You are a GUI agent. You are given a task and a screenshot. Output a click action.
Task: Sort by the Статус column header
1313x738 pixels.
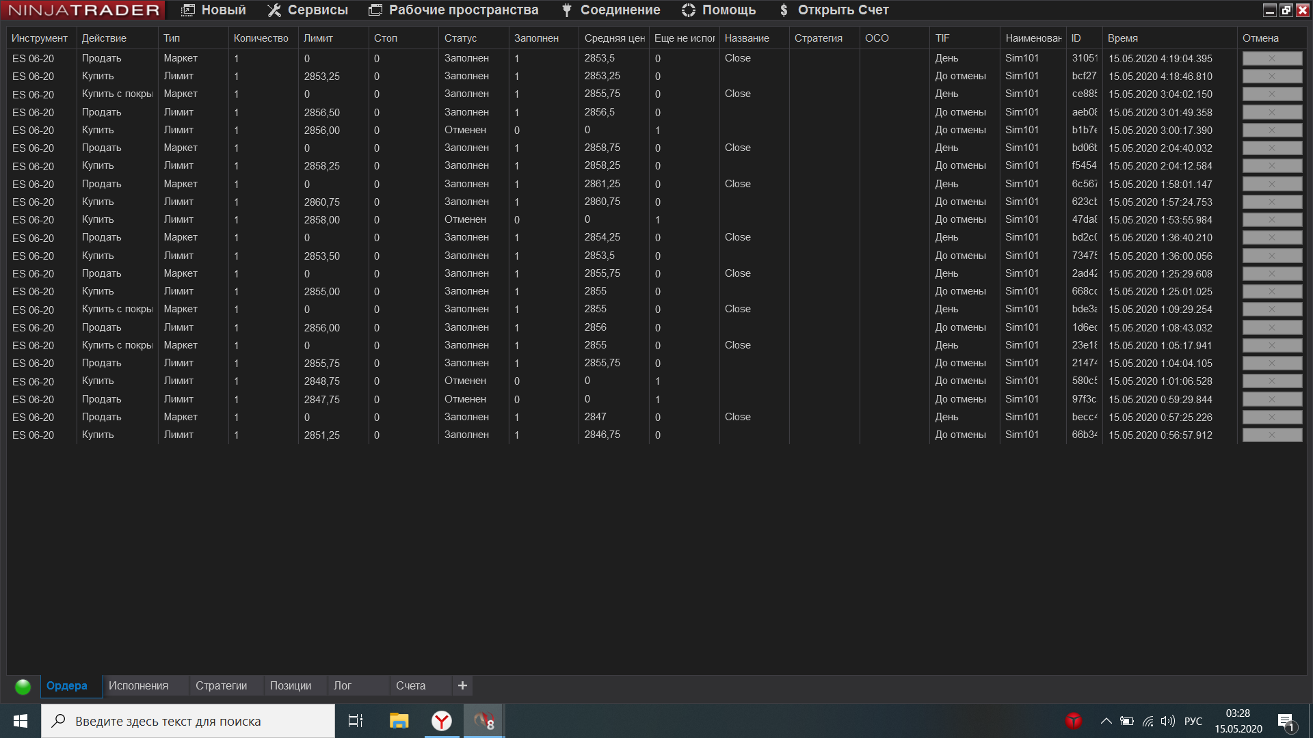[x=460, y=38]
